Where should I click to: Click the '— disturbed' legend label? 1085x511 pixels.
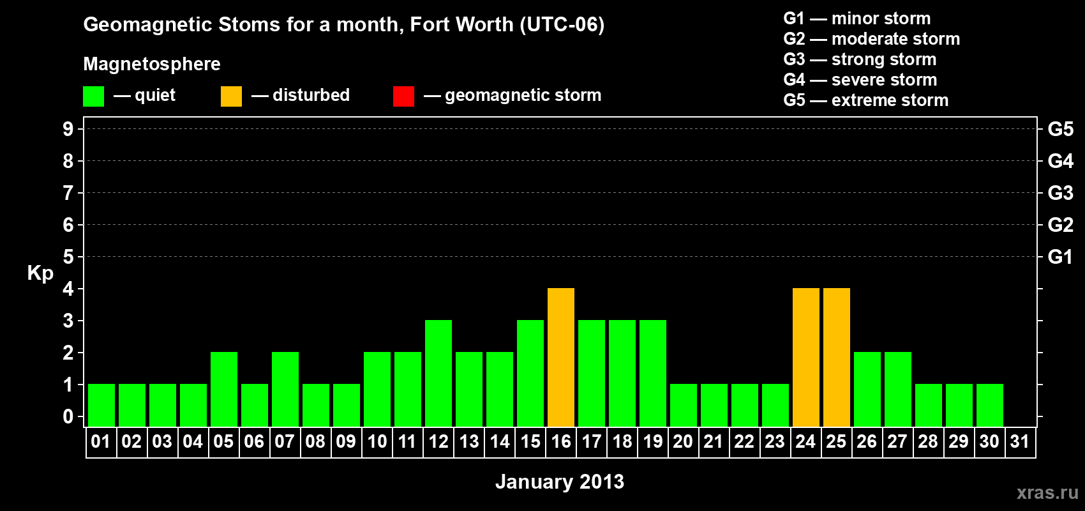(x=301, y=95)
